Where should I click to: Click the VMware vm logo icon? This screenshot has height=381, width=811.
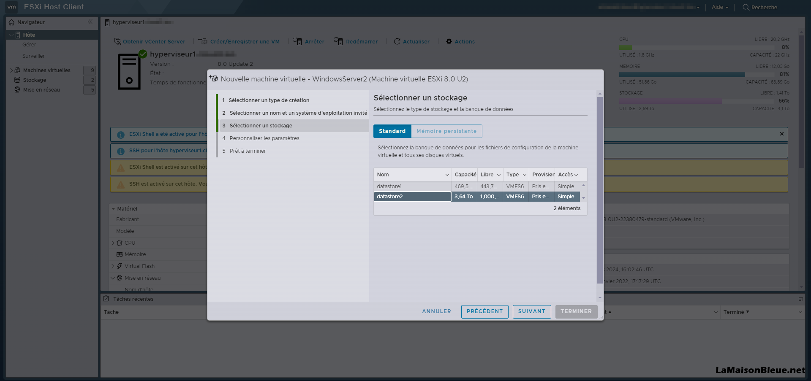coord(11,7)
